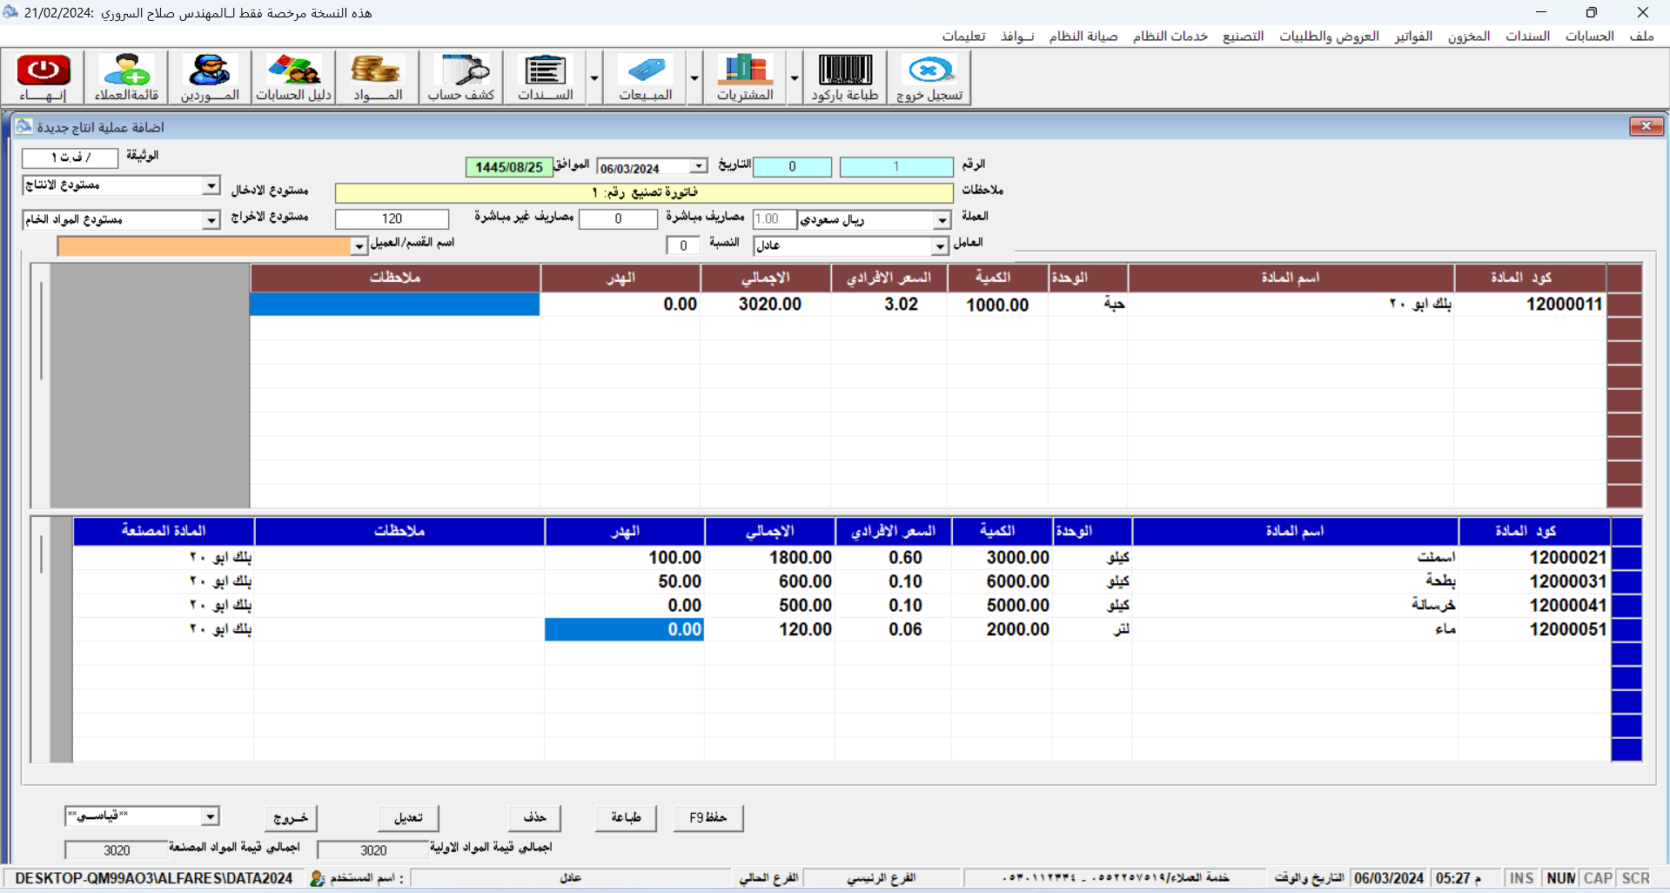Open the المبيعات sales icon

coord(645,77)
